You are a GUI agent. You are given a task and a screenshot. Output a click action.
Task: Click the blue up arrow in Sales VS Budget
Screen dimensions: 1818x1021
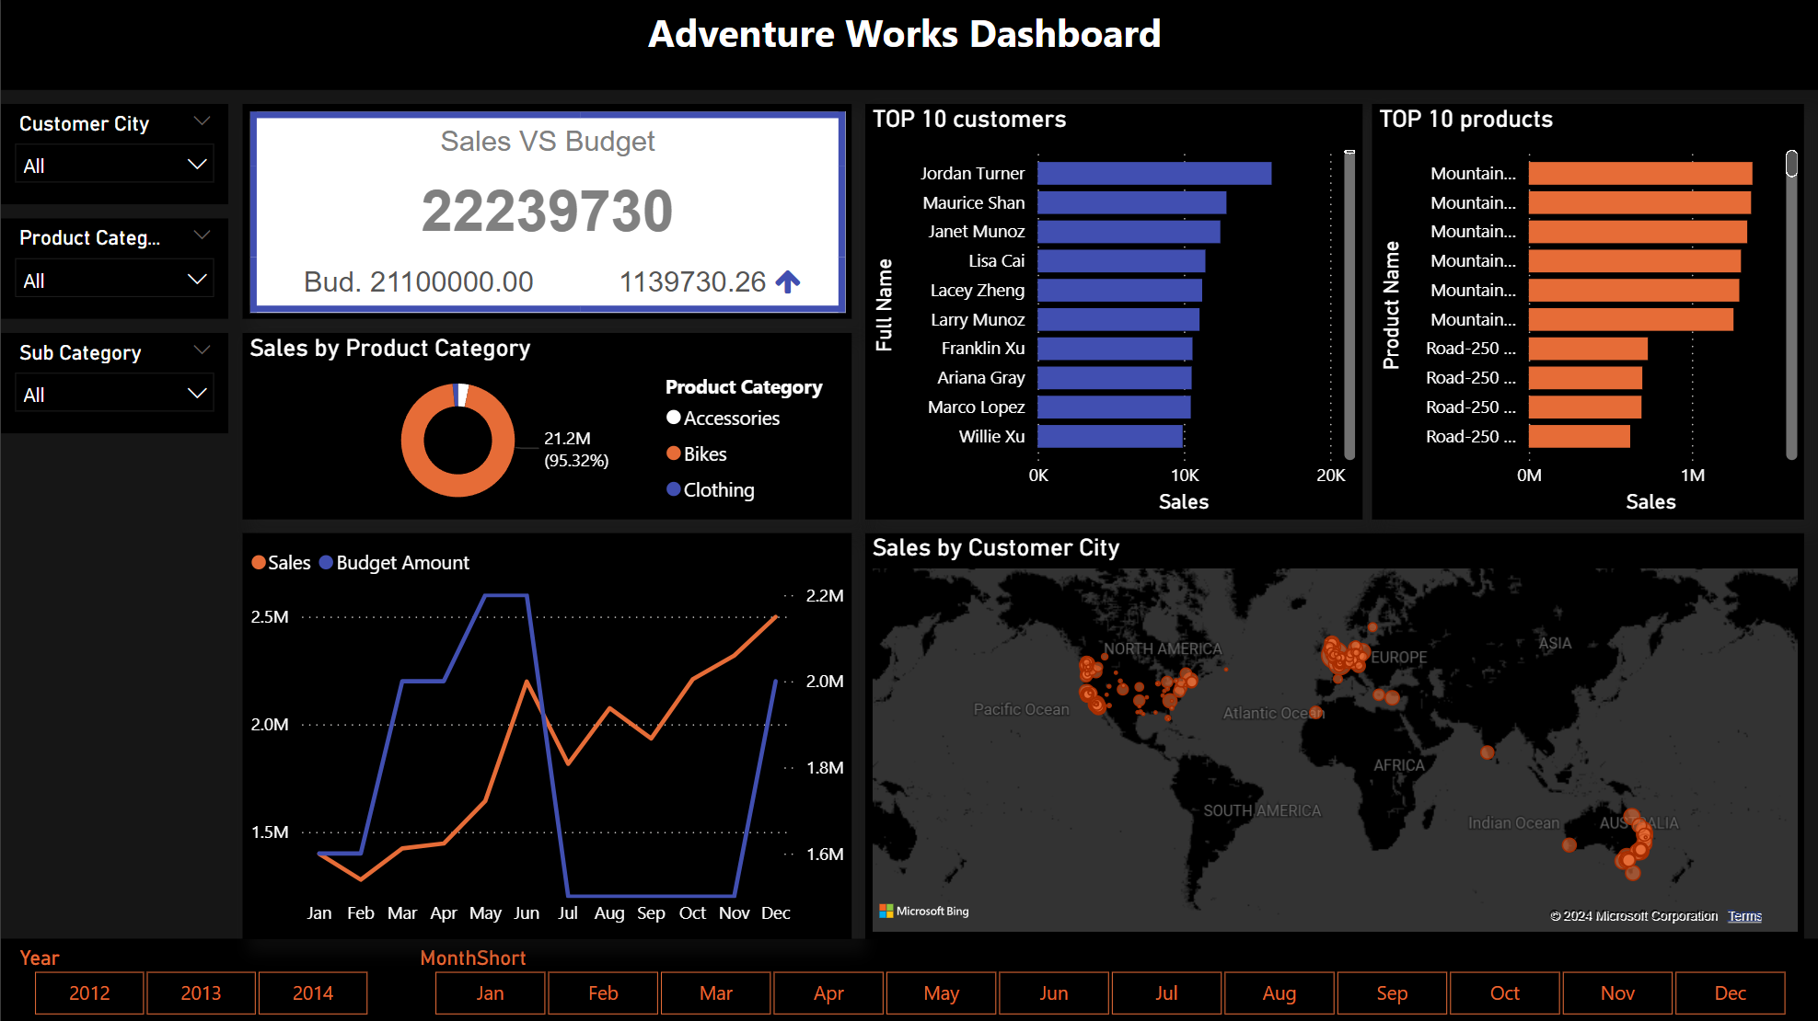(787, 281)
